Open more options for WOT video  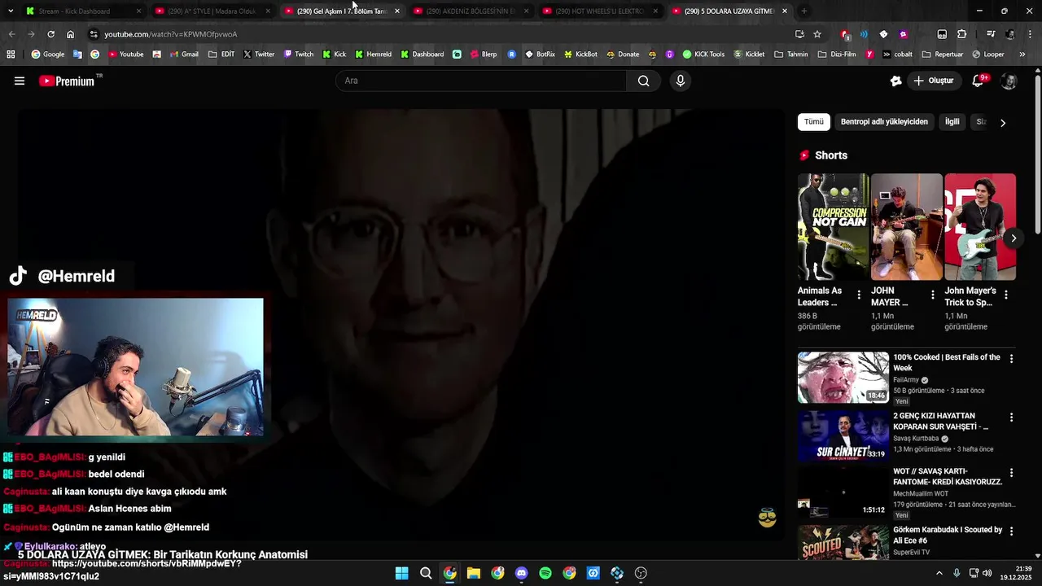1012,473
